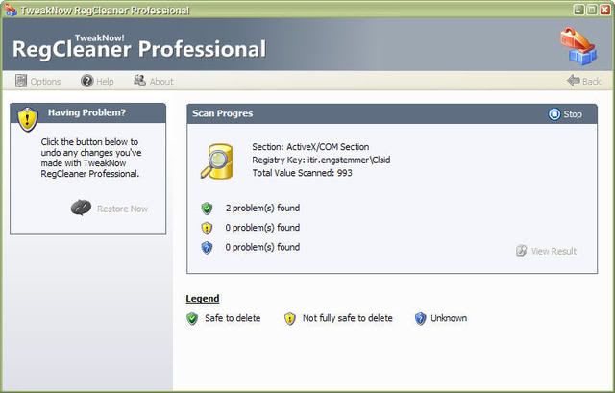Viewport: 615px width, 393px height.
Task: Go Back using the Back label
Action: (x=591, y=81)
